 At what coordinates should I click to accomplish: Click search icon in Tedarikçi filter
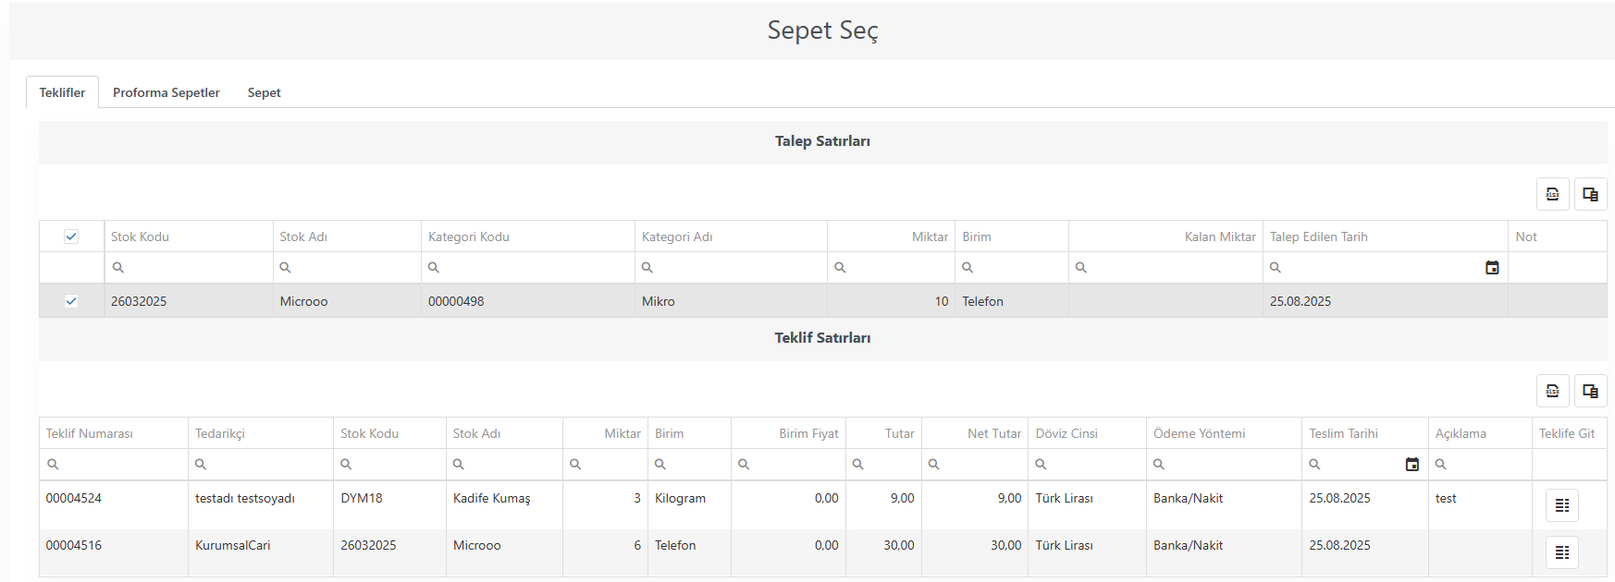point(201,465)
